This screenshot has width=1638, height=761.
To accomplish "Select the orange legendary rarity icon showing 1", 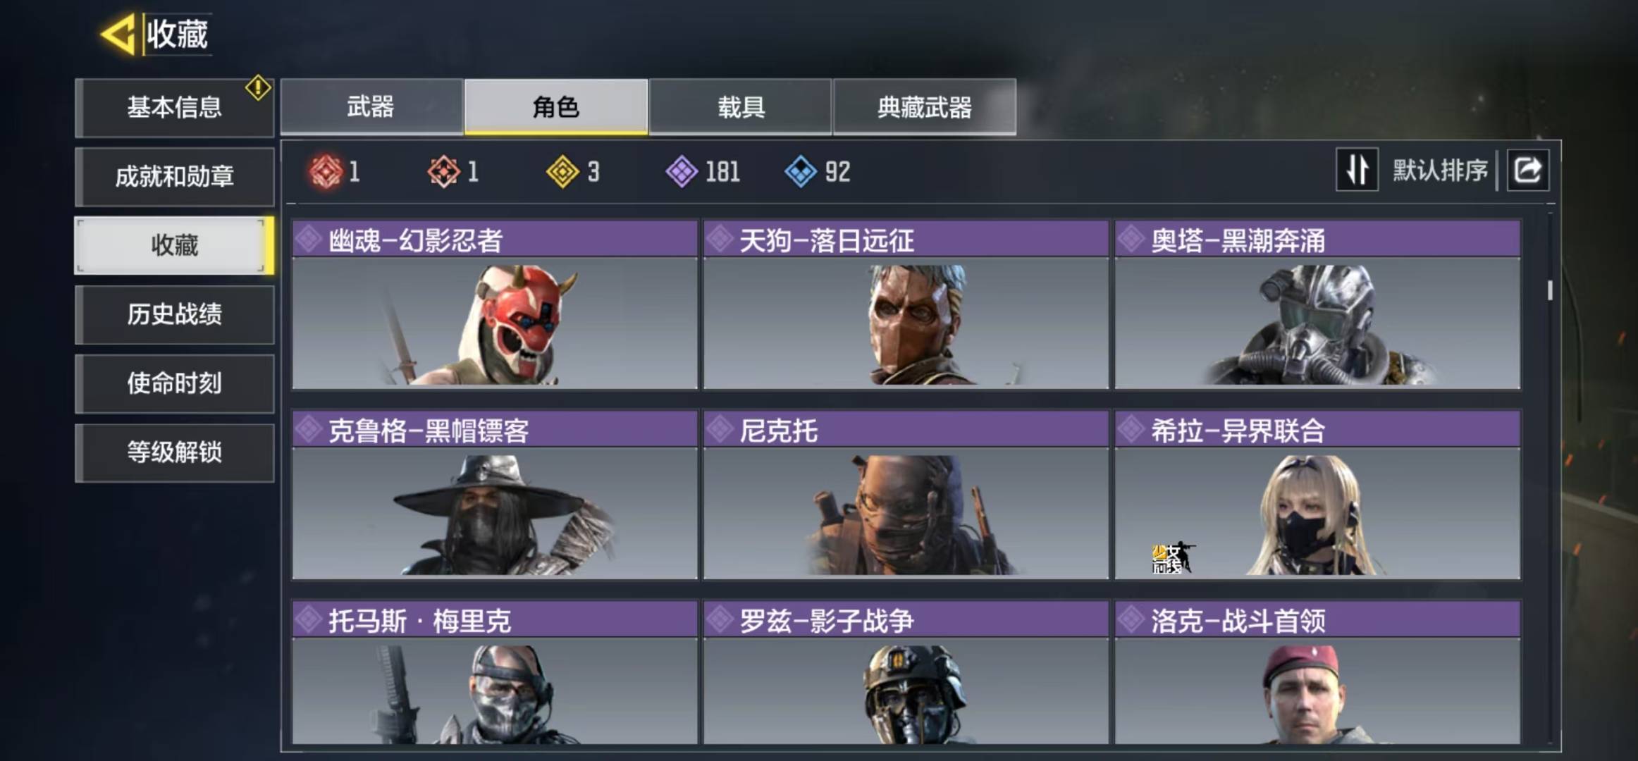I will (x=444, y=171).
